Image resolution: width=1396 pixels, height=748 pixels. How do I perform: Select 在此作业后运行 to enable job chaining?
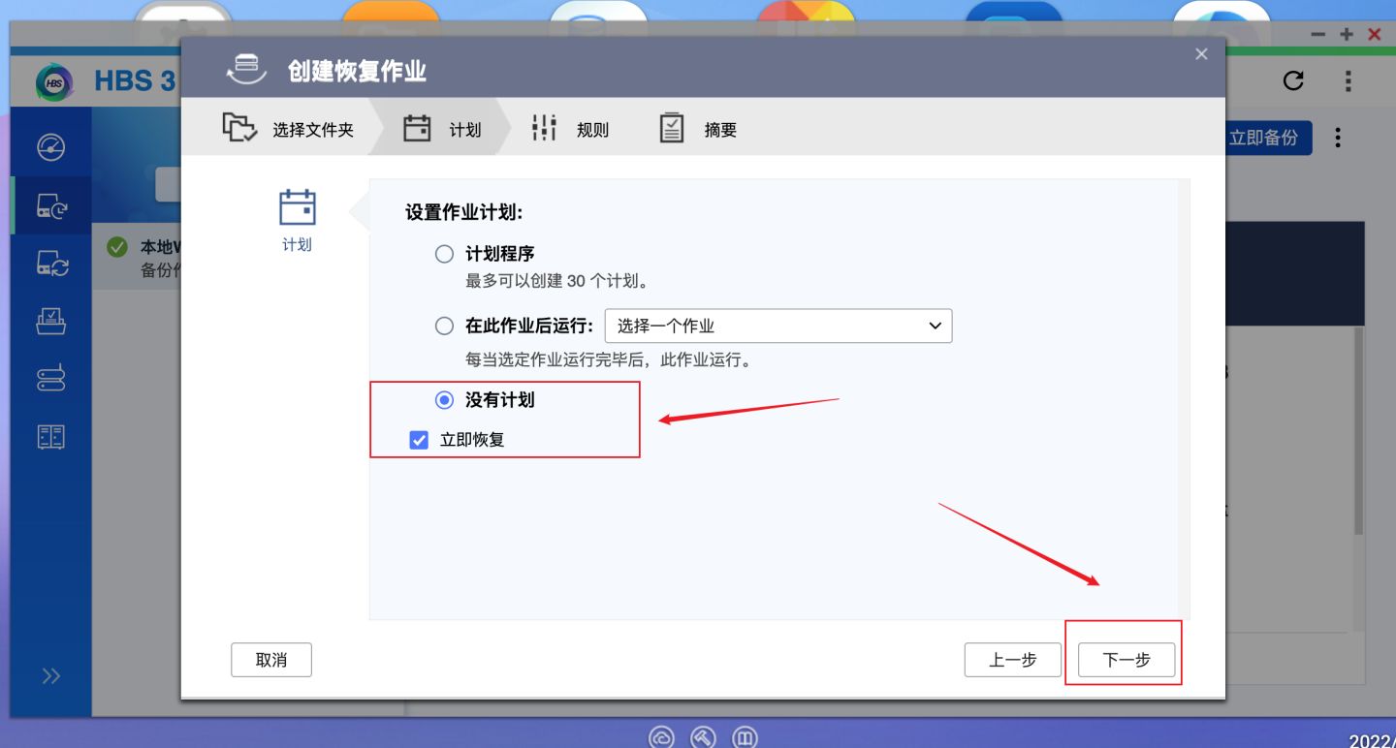(444, 326)
